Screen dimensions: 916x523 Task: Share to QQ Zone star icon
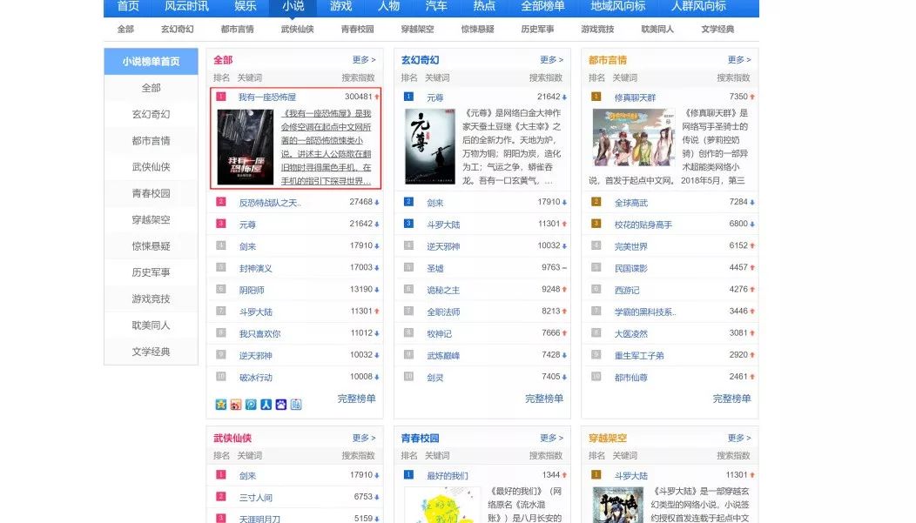pos(221,404)
